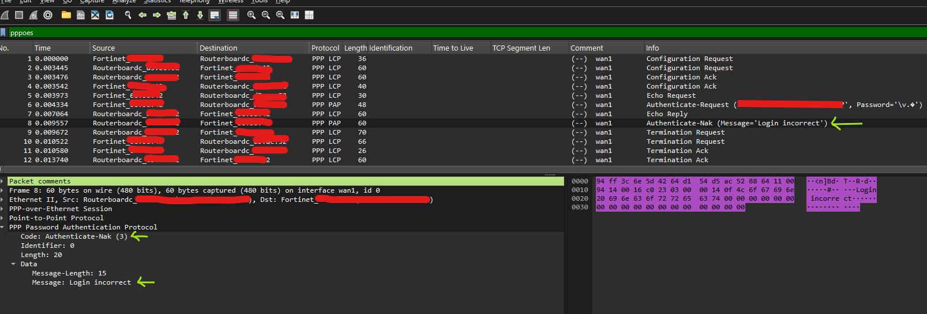Open the Tools menu
The width and height of the screenshot is (927, 314).
click(x=260, y=2)
